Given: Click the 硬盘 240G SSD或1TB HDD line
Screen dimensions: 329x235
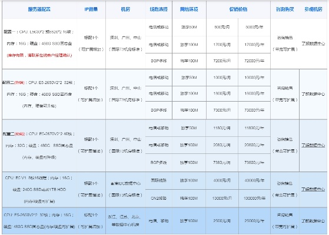Looking at the screenshot, I should click(39, 189).
